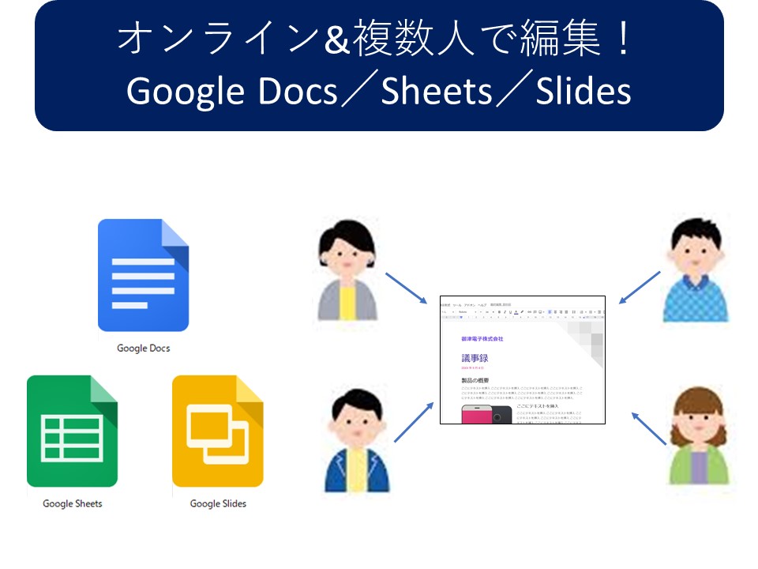758x569 pixels.
Task: Click the Italic icon in document toolbar
Action: 505,312
